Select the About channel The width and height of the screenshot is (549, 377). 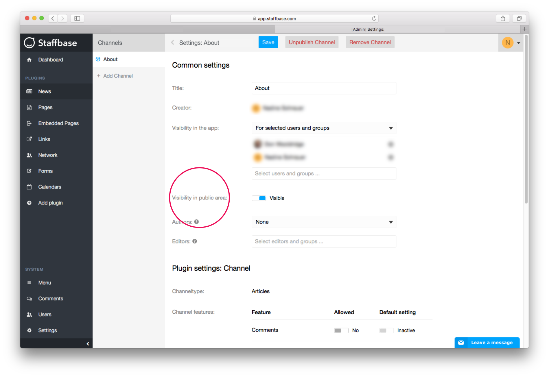click(x=129, y=59)
